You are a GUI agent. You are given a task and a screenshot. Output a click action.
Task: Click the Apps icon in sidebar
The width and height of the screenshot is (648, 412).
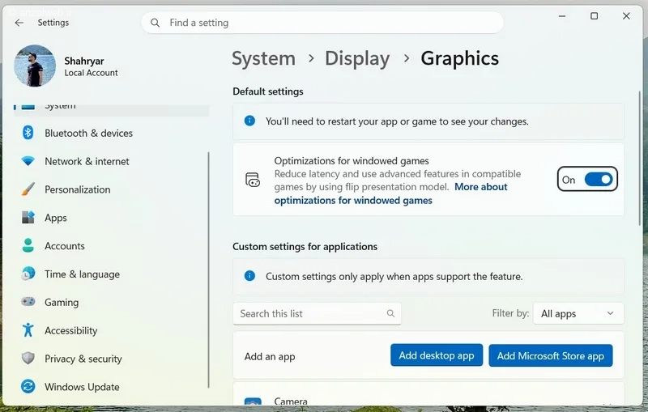tap(28, 217)
